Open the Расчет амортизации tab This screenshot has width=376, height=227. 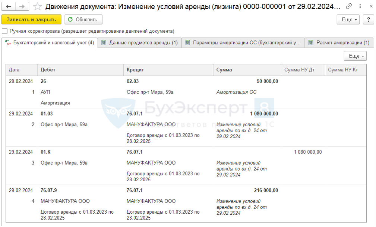coord(339,43)
